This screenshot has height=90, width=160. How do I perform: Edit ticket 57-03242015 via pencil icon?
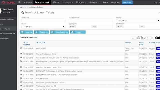(21, 48)
